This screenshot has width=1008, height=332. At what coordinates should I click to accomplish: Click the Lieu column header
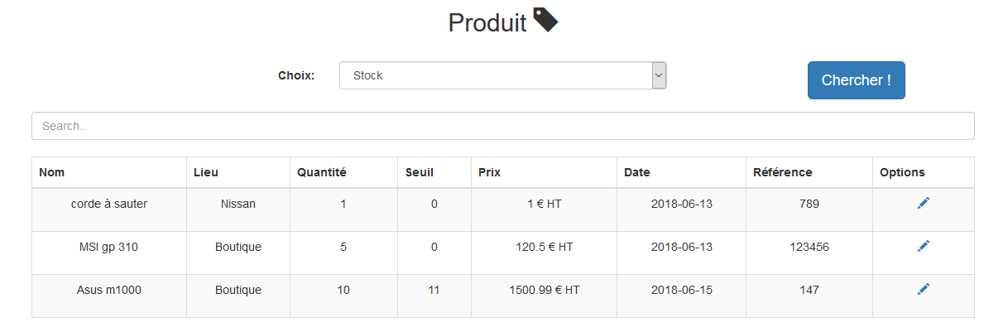206,172
